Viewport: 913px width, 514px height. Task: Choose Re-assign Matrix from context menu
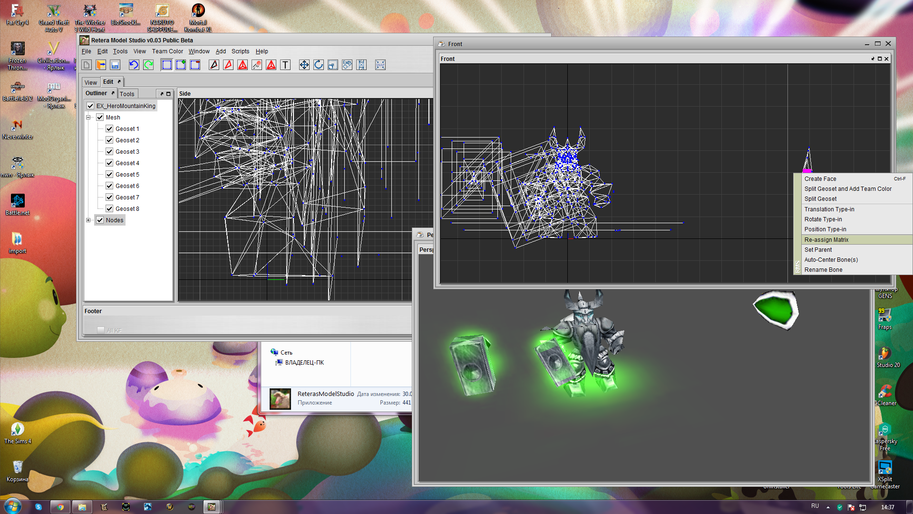click(826, 240)
